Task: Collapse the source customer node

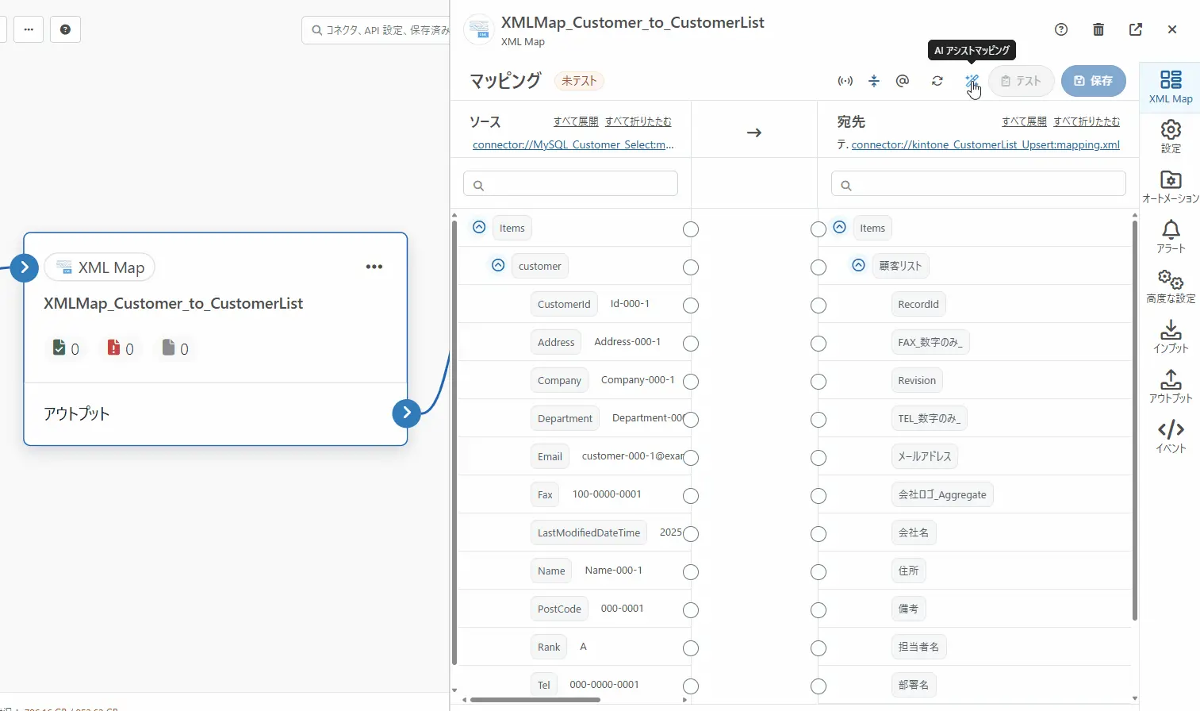Action: coord(498,265)
